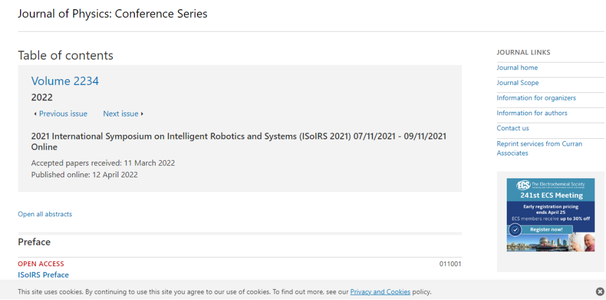Screen dimensions: 606x300
Task: Open Journal home link
Action: point(517,68)
